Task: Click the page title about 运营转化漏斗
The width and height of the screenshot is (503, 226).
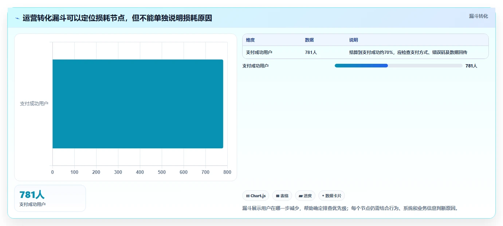Action: pyautogui.click(x=117, y=18)
